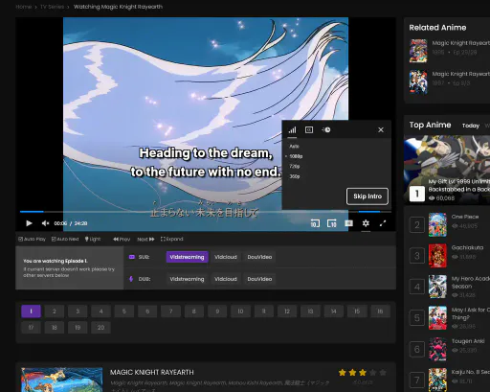Toggle subtitles with the captions player icon
This screenshot has height=392, width=490.
(348, 223)
